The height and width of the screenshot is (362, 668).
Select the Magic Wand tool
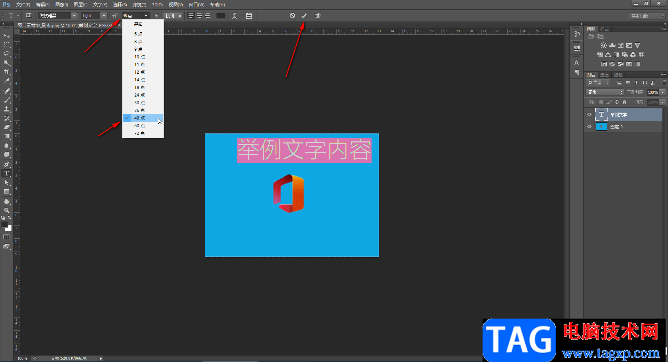pos(7,63)
